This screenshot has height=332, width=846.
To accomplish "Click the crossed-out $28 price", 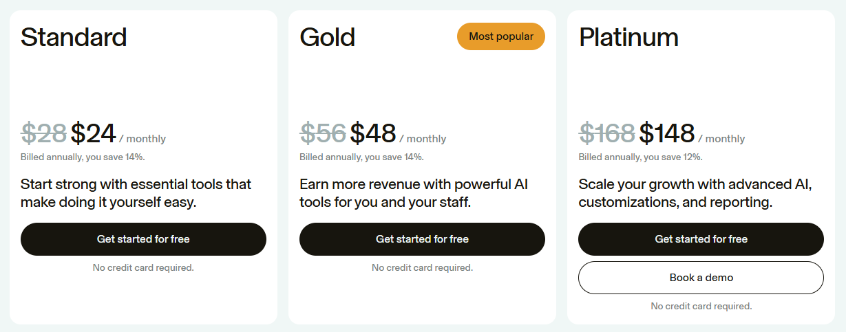I will point(43,133).
